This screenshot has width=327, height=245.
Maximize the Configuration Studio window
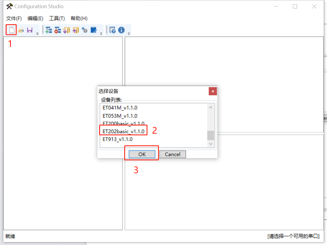click(295, 7)
